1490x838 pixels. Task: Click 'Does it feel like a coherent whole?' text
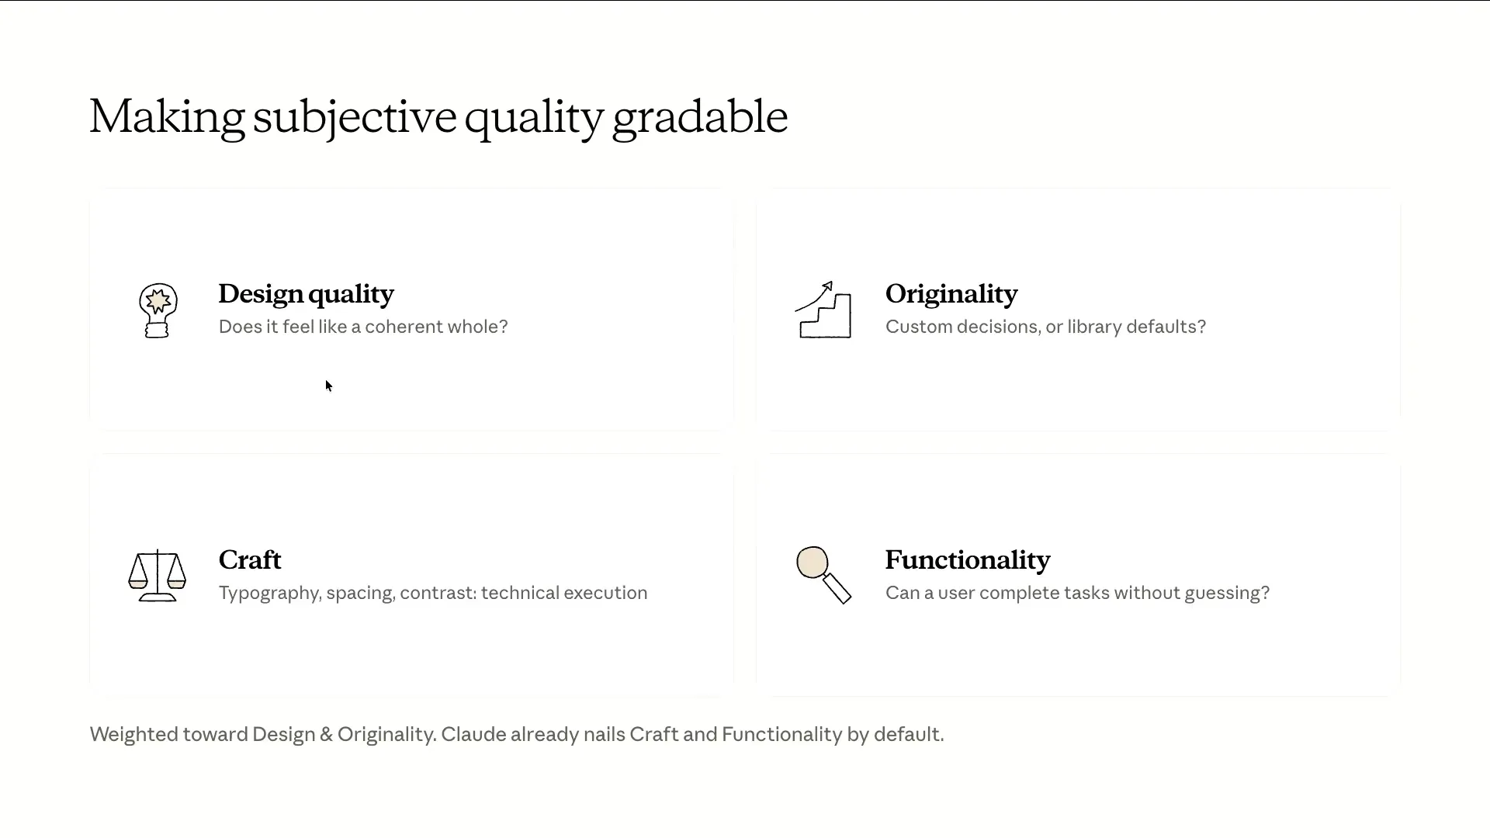coord(363,327)
